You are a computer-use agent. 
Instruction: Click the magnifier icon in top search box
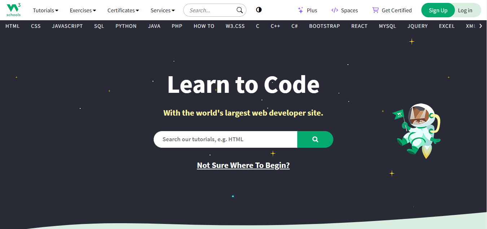point(240,10)
